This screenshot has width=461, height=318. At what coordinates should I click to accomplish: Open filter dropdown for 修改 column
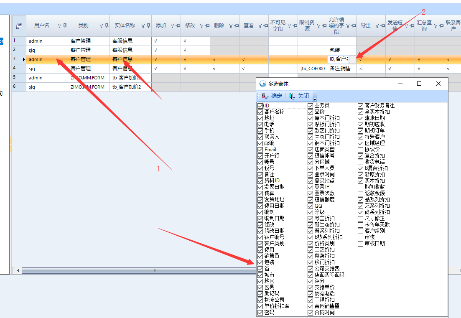(x=201, y=26)
